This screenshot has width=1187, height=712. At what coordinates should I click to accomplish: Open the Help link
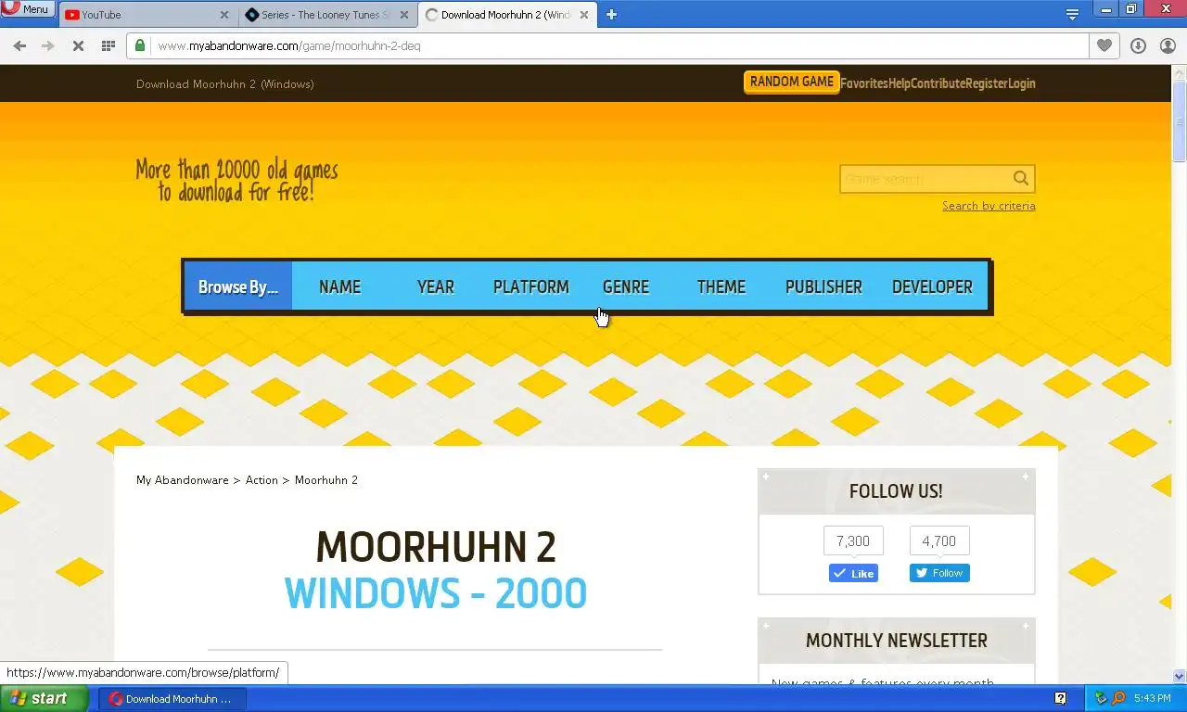(x=900, y=83)
